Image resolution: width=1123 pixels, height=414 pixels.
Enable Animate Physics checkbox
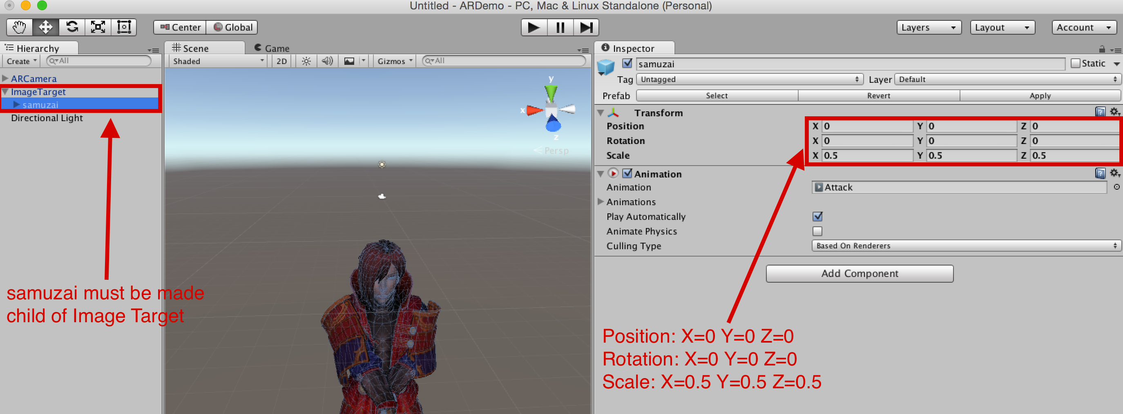(x=817, y=231)
